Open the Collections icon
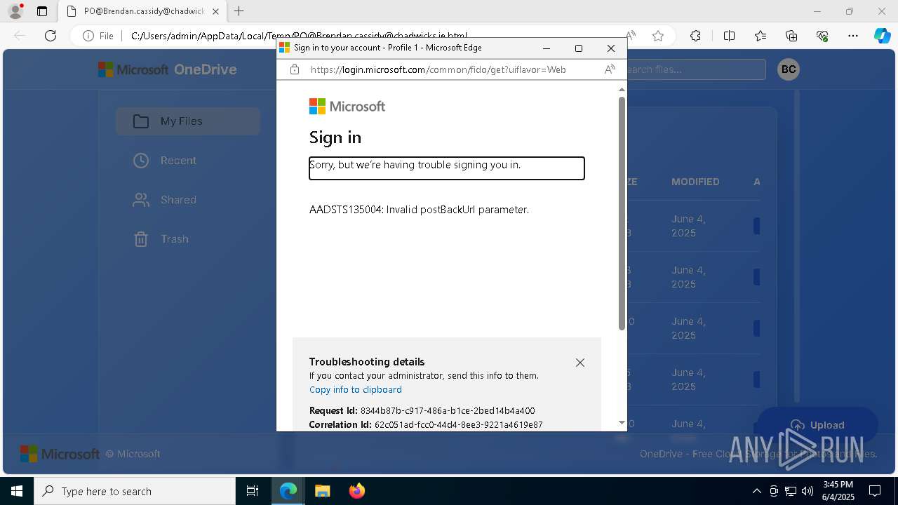The width and height of the screenshot is (898, 505). (x=791, y=36)
